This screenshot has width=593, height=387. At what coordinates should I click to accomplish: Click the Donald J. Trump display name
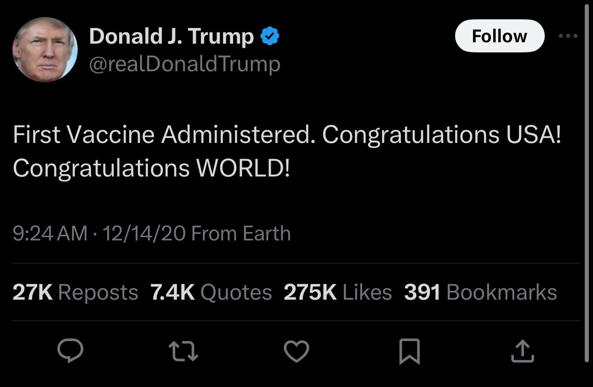(171, 37)
